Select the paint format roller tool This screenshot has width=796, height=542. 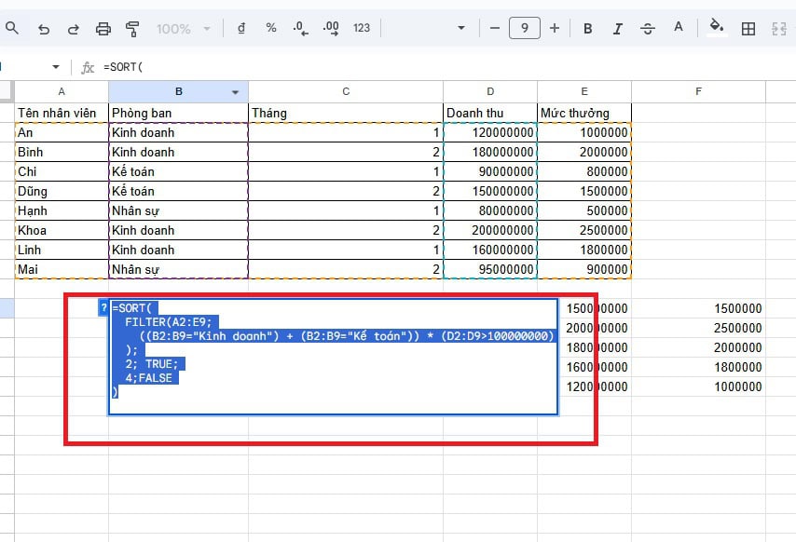[131, 29]
